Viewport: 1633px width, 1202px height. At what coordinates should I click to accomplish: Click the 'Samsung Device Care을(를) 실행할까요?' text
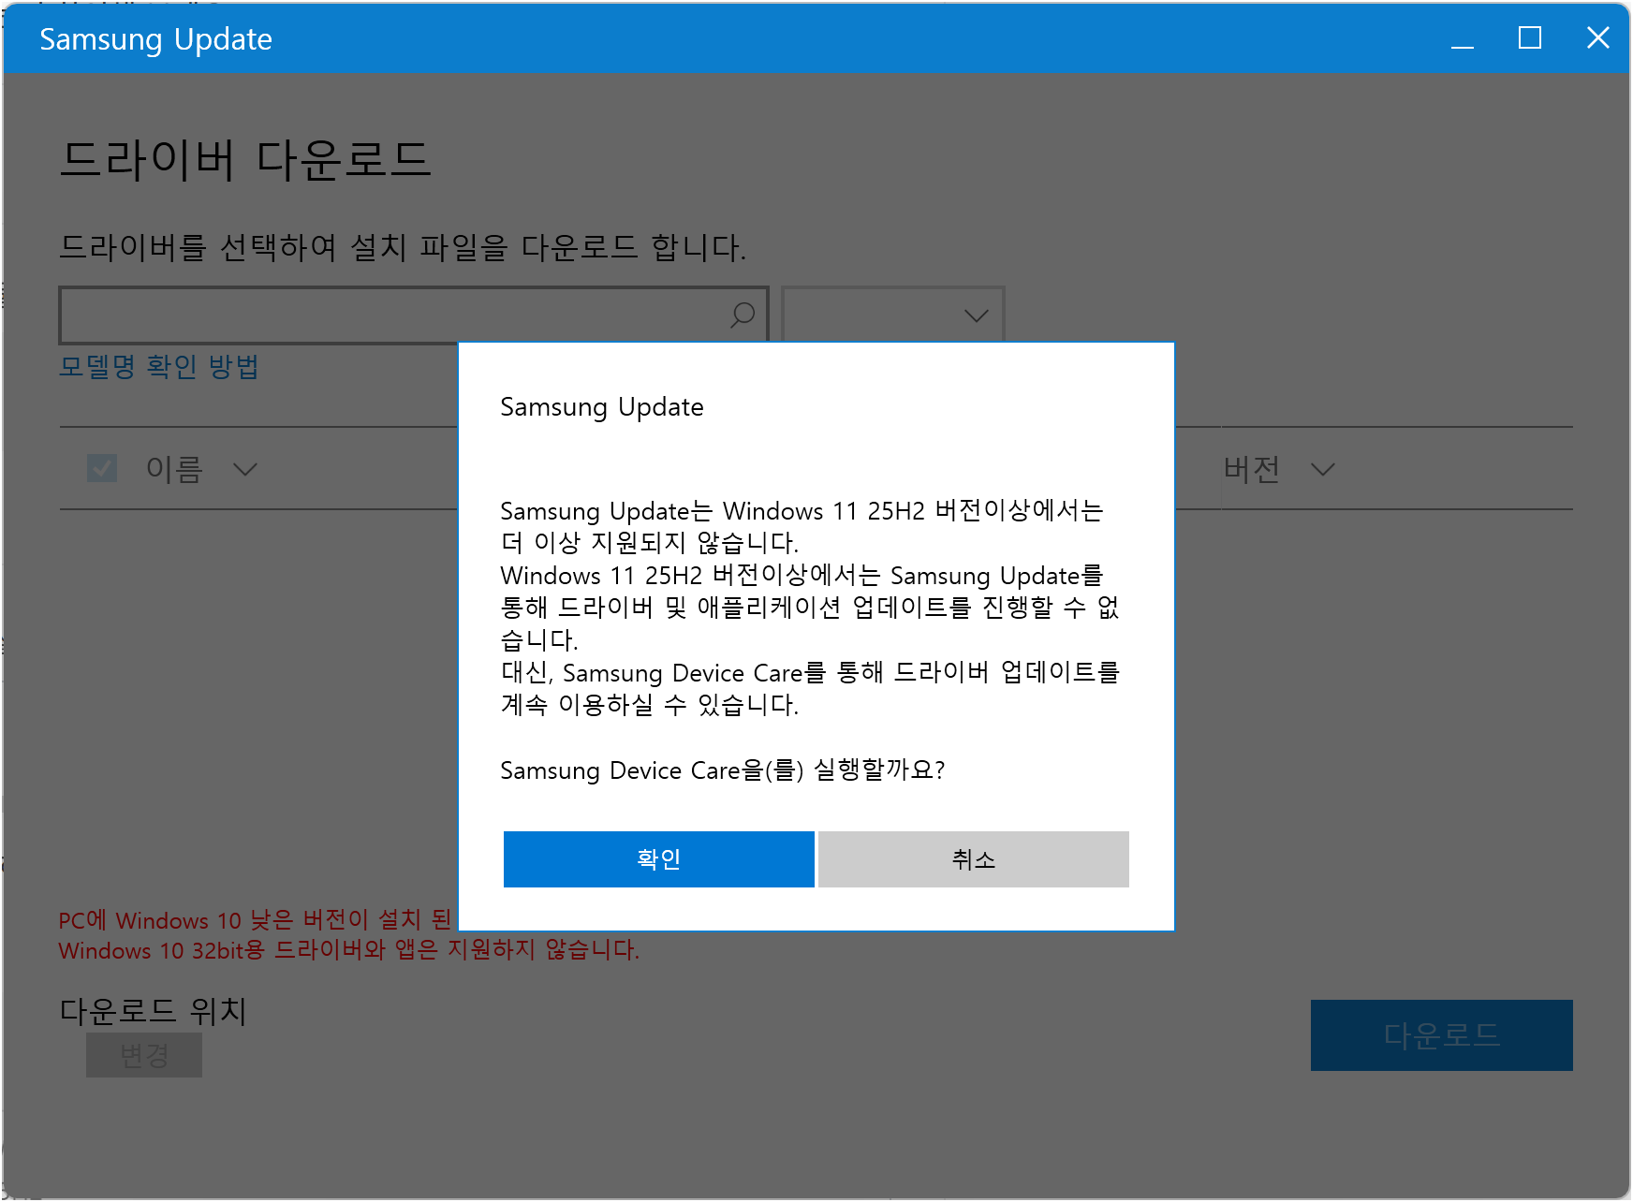pyautogui.click(x=723, y=770)
